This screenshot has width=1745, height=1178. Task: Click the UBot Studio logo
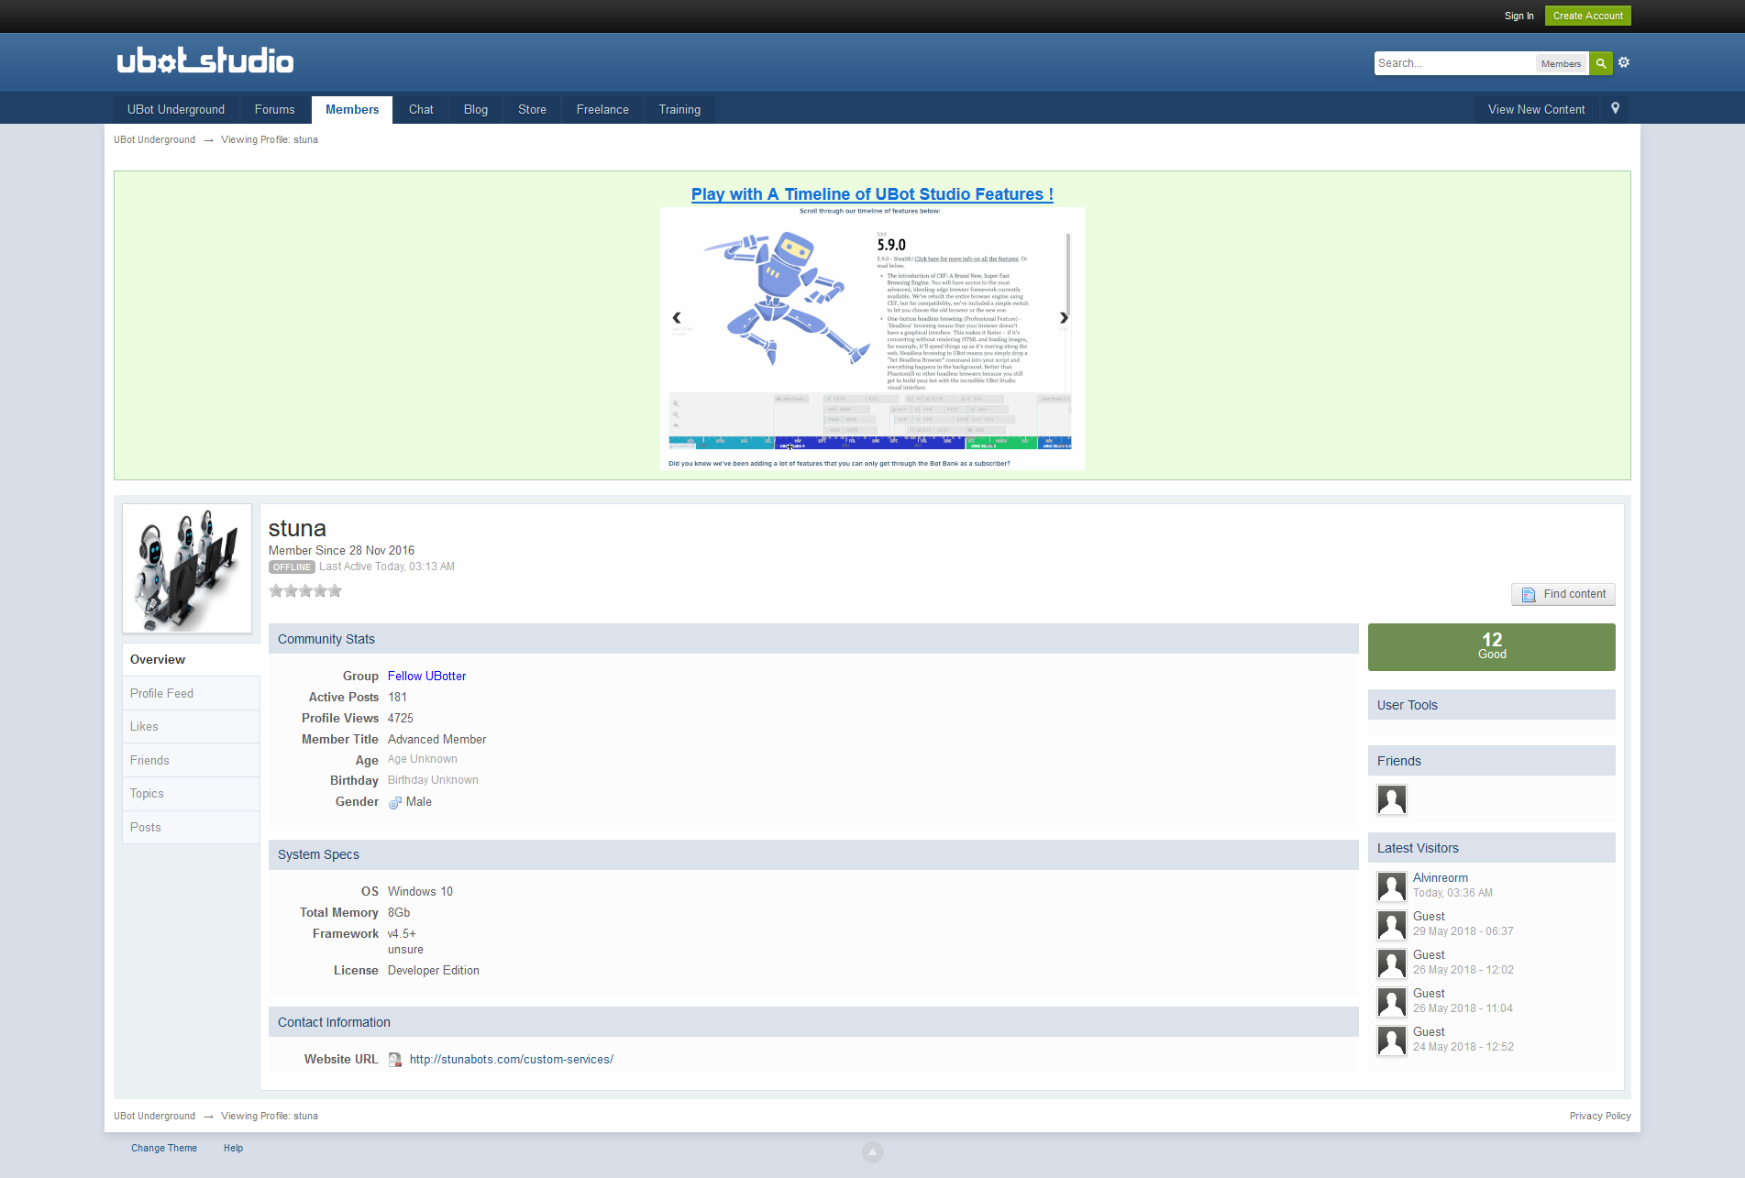point(205,61)
